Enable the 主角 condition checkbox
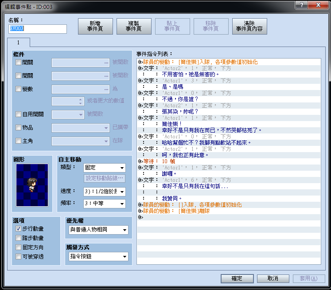This screenshot has height=290, width=331. [18, 141]
